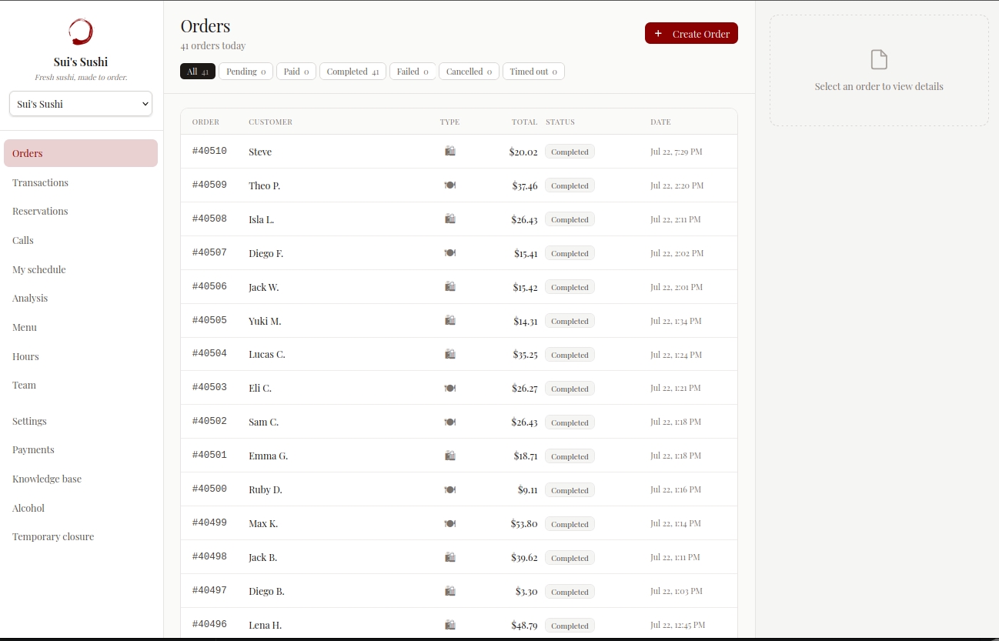Click the type icon in Lucas C.'s row

click(x=450, y=355)
